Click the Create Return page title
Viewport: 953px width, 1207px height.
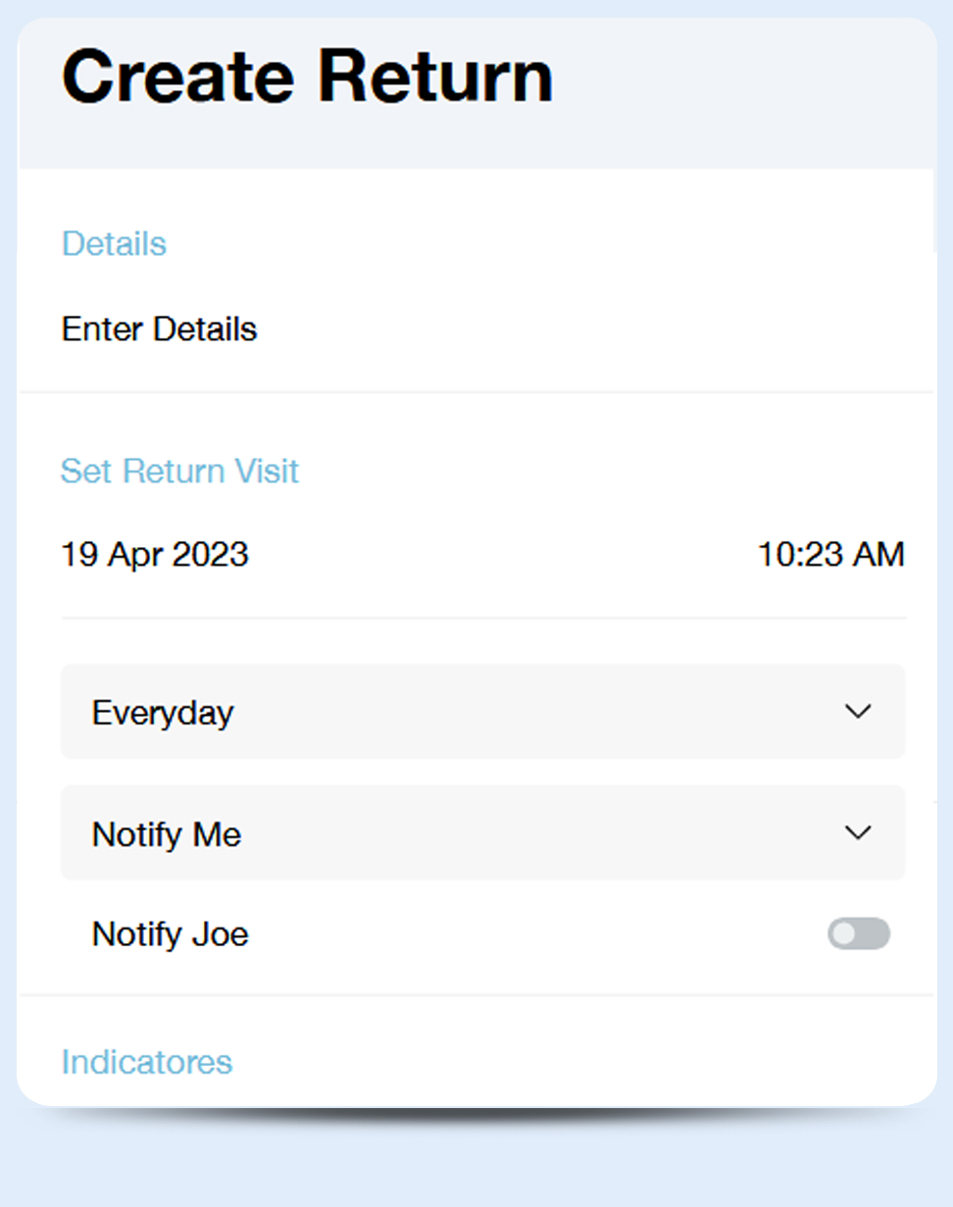308,76
